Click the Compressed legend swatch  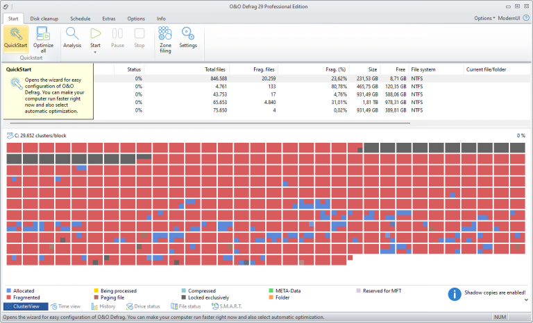point(183,290)
